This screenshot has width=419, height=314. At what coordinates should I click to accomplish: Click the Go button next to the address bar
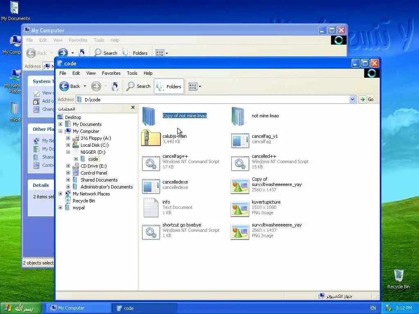point(367,99)
